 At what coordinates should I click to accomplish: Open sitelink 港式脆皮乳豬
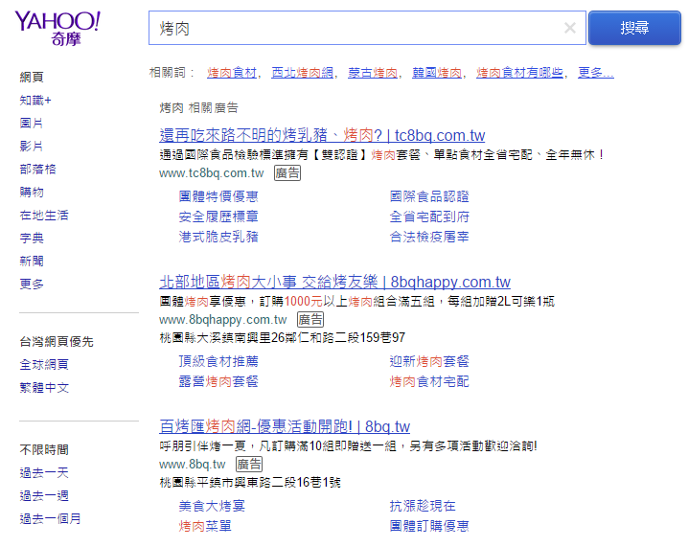pyautogui.click(x=218, y=237)
